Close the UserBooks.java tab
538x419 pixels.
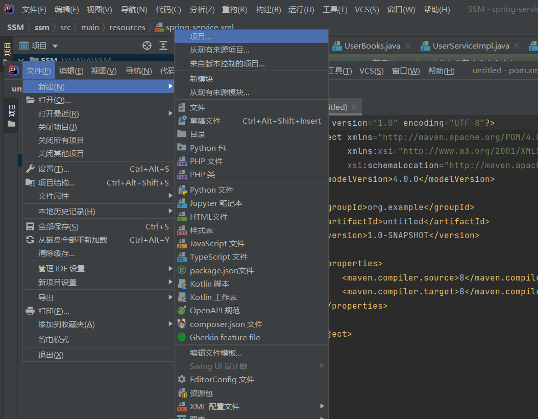click(x=408, y=45)
